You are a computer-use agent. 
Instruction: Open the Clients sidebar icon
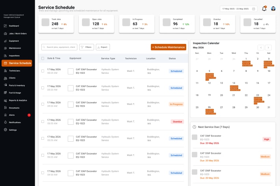pos(6,78)
